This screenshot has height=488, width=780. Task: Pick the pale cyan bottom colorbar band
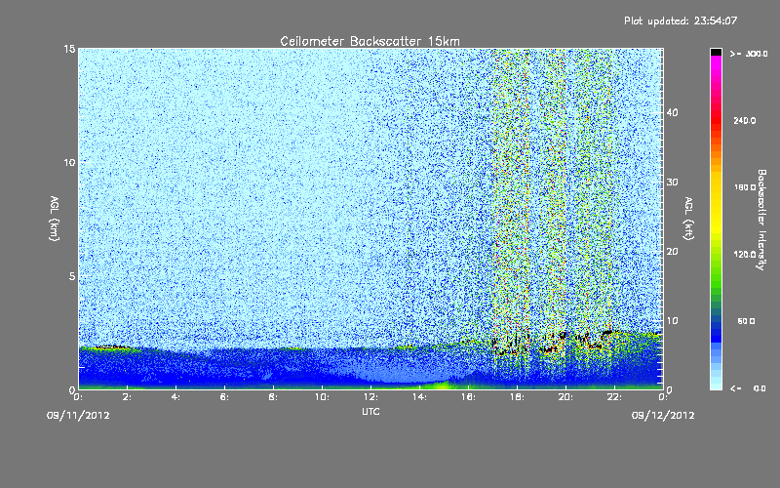point(716,384)
